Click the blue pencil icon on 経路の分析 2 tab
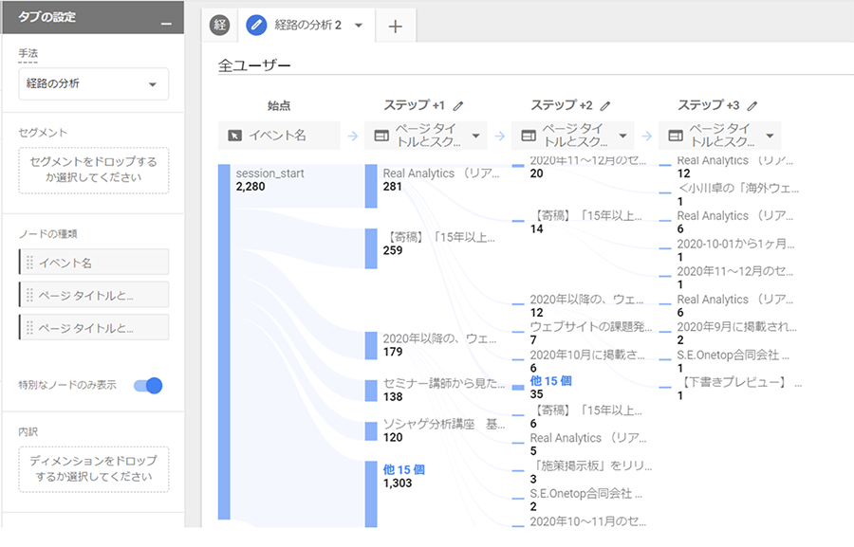854x547 pixels. point(256,26)
